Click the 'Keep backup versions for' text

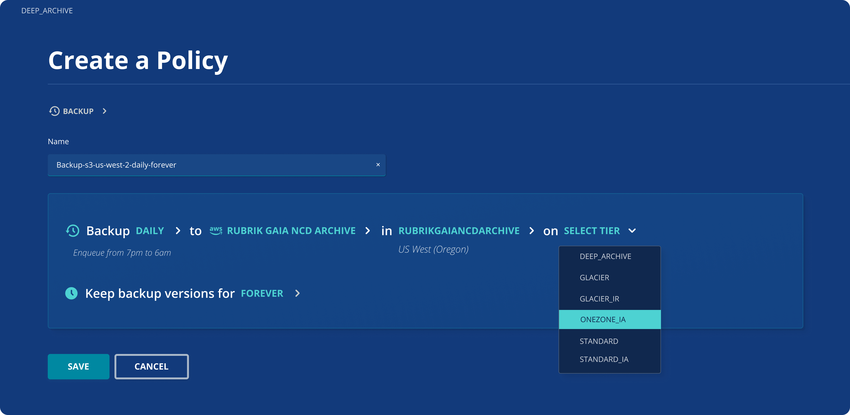(x=160, y=293)
